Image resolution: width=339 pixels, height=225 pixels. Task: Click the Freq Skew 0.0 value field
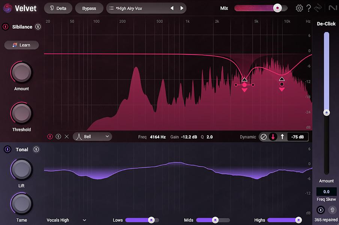pos(327,192)
